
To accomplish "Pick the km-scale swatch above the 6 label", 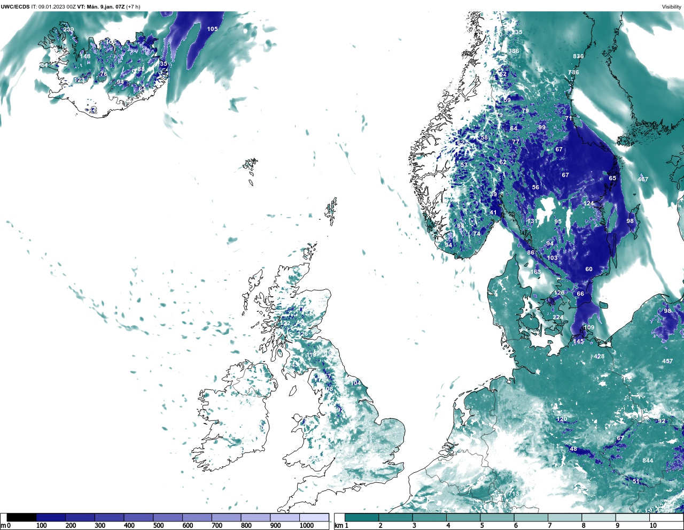I will (x=531, y=517).
